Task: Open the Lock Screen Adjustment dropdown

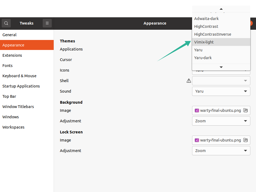Action: coord(221,151)
